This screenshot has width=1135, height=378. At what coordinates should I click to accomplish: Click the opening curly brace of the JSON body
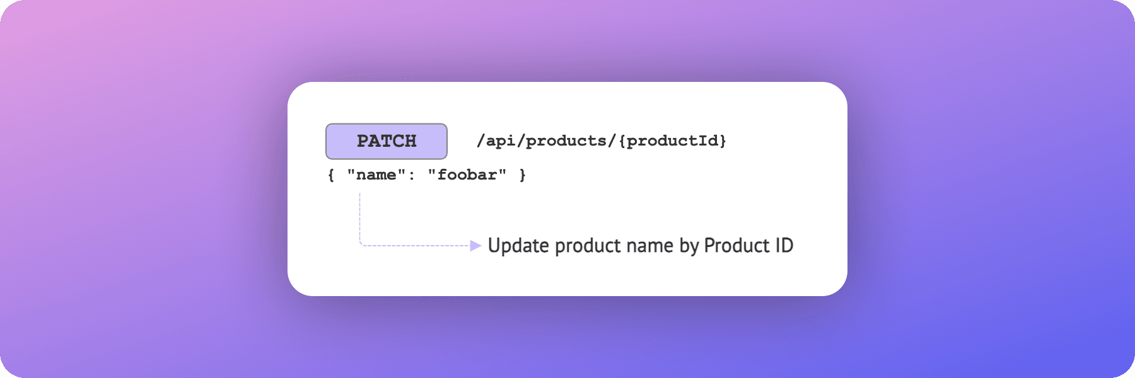[331, 175]
